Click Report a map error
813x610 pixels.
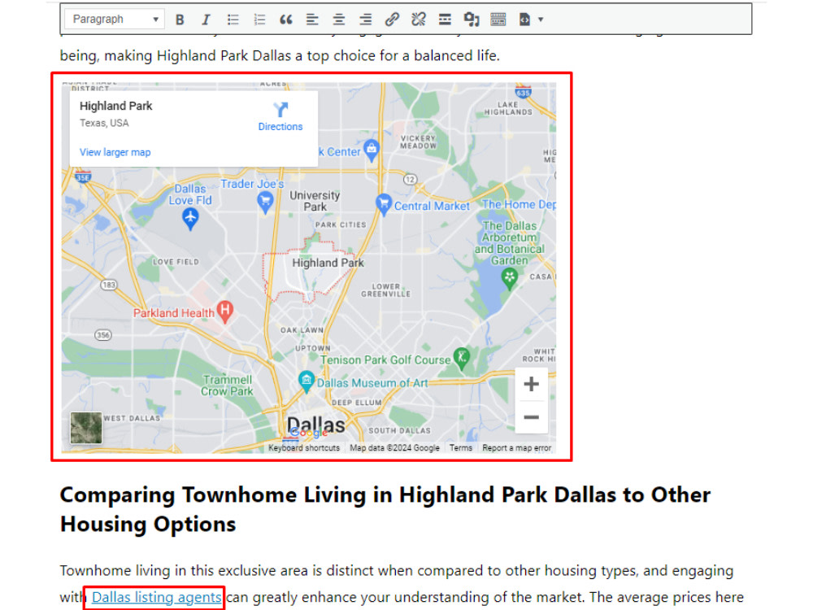pos(517,447)
